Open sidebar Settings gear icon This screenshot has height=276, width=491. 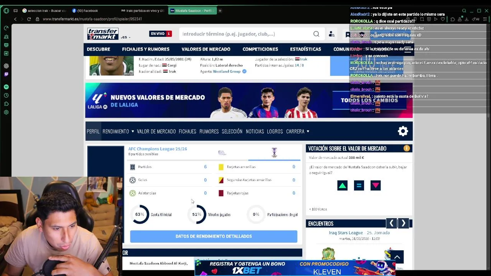coord(6,112)
